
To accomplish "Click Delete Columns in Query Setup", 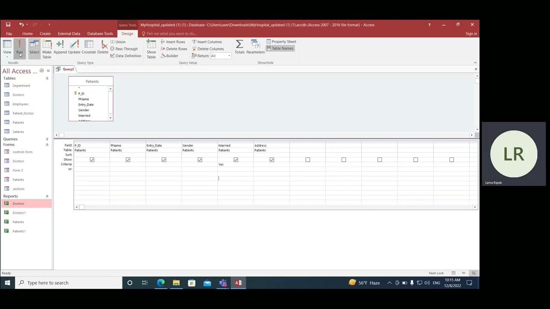I will (x=208, y=48).
